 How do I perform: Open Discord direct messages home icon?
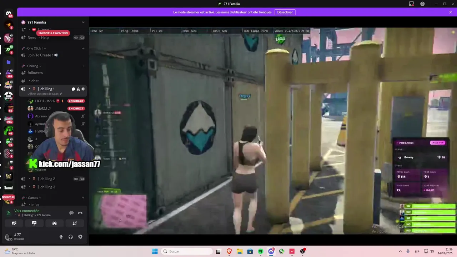[x=9, y=14]
